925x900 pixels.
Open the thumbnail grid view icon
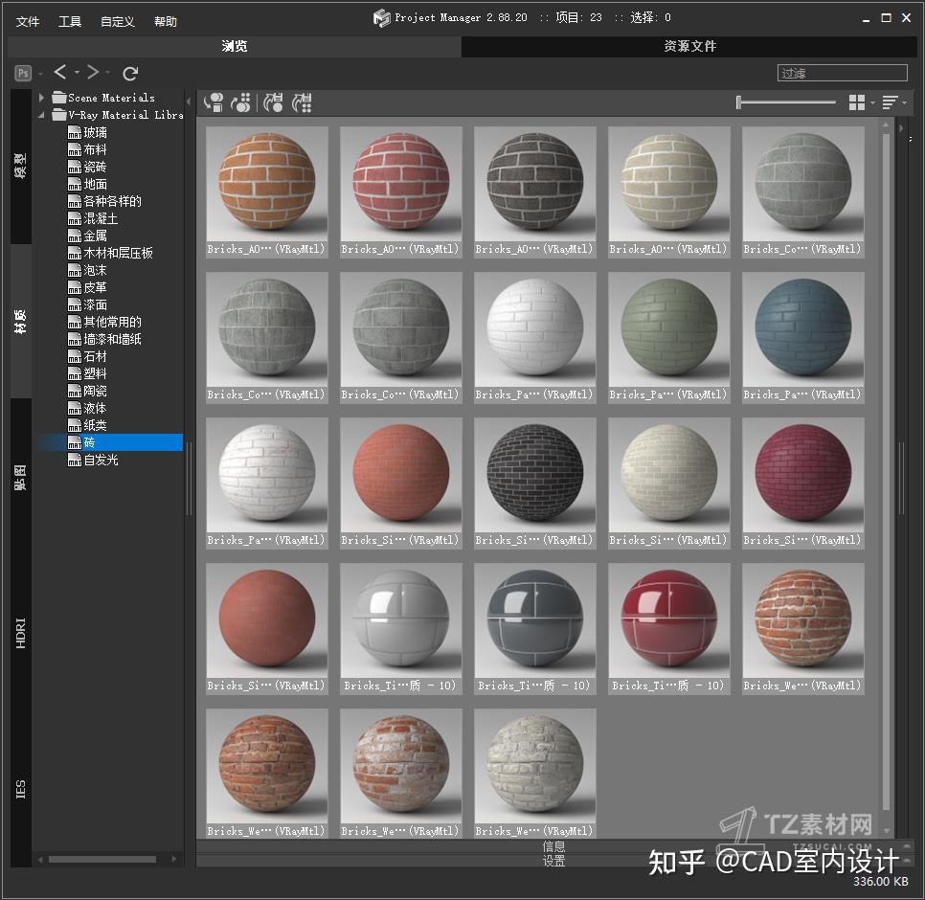point(857,101)
